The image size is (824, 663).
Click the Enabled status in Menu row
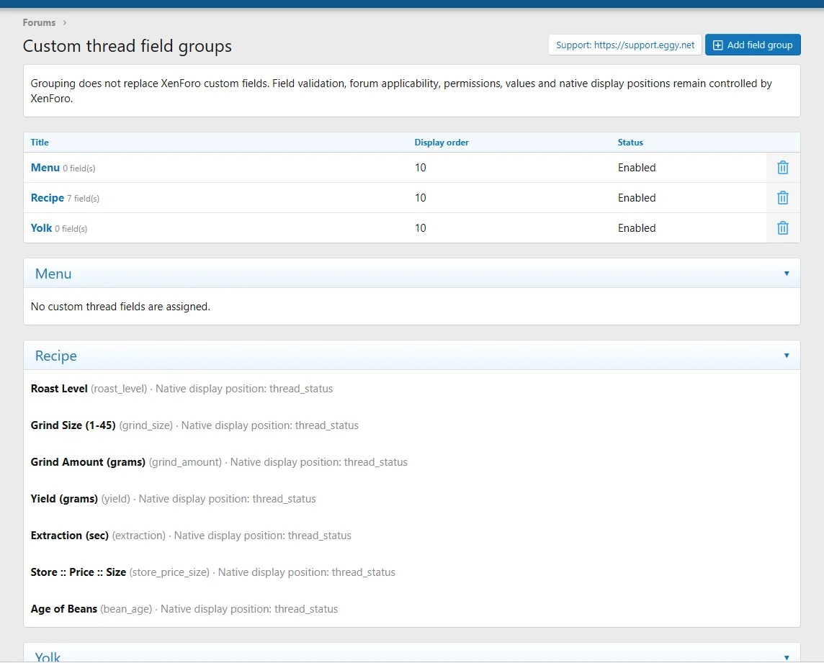637,168
